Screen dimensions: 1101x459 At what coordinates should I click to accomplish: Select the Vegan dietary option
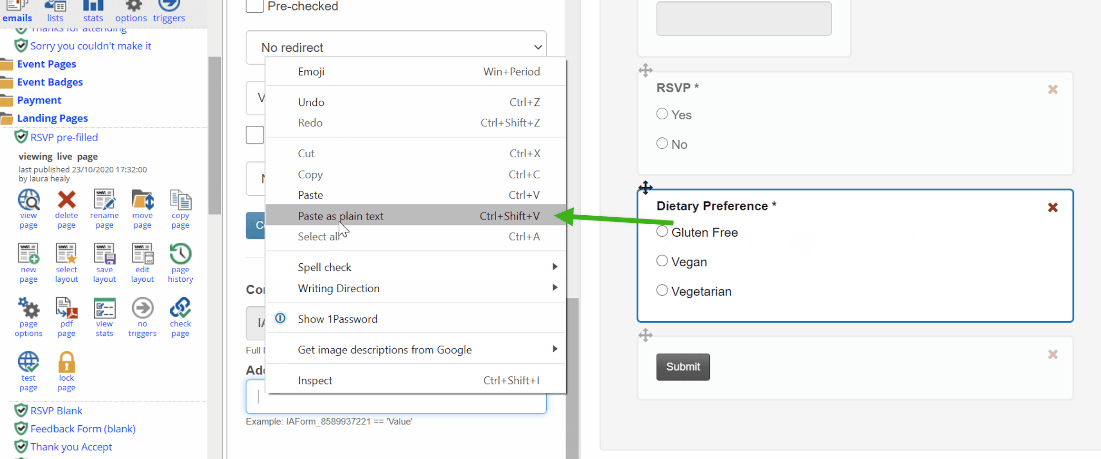tap(662, 261)
